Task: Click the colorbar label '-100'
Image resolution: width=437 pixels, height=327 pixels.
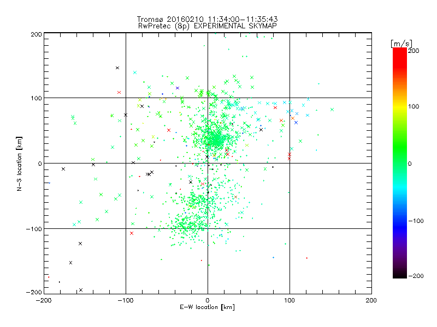Action: pos(416,221)
